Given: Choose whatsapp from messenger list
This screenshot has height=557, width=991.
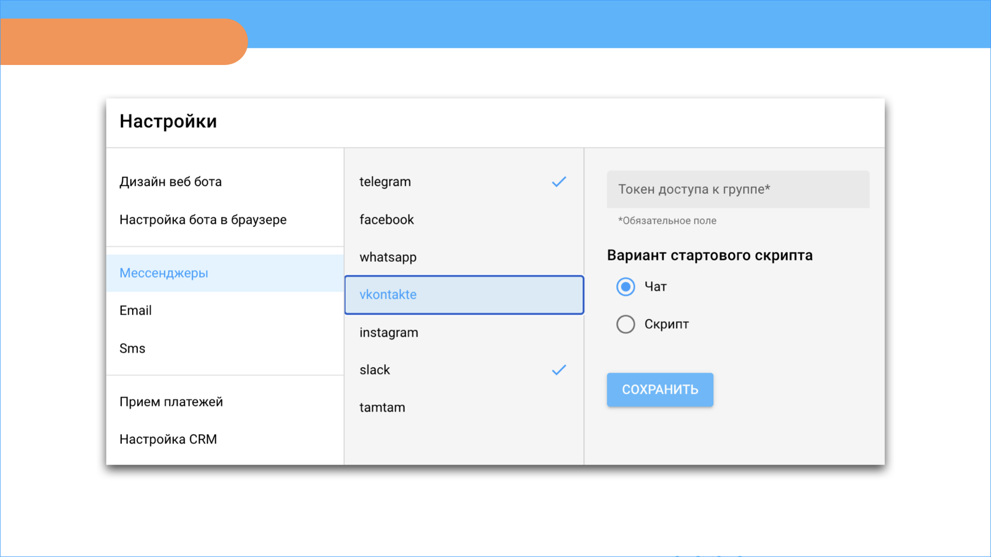Looking at the screenshot, I should pyautogui.click(x=388, y=257).
